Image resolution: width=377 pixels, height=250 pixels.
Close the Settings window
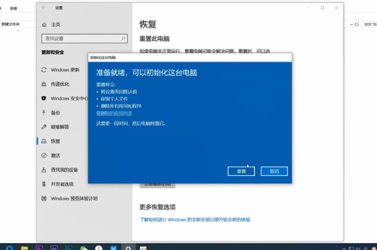336,8
